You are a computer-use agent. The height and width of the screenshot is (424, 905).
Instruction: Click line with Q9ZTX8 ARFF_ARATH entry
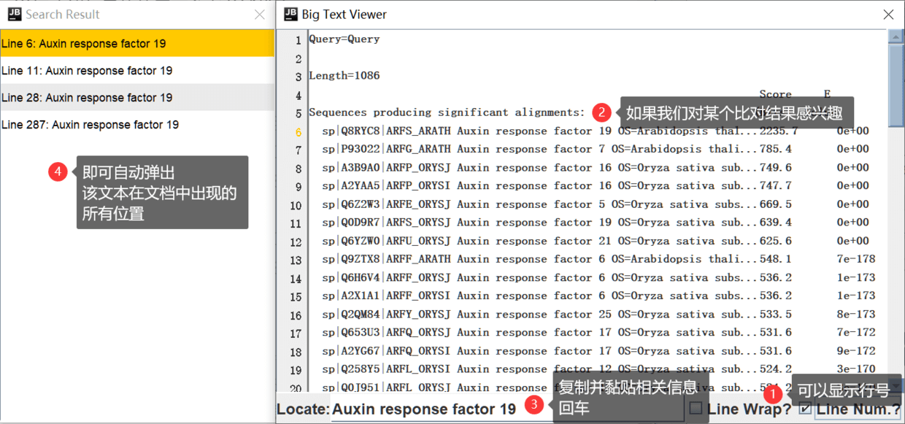point(598,259)
